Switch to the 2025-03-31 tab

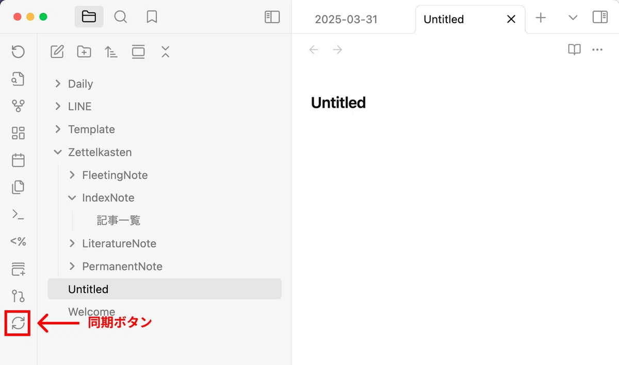pos(347,20)
